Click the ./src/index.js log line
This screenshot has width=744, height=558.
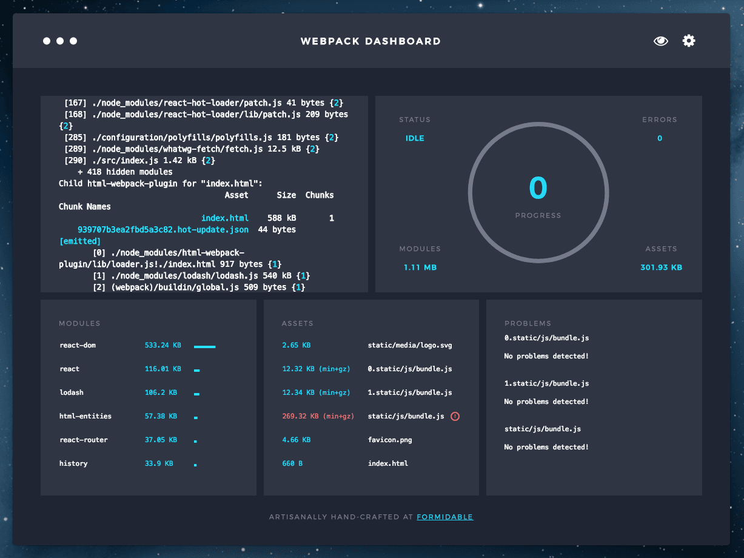click(139, 161)
